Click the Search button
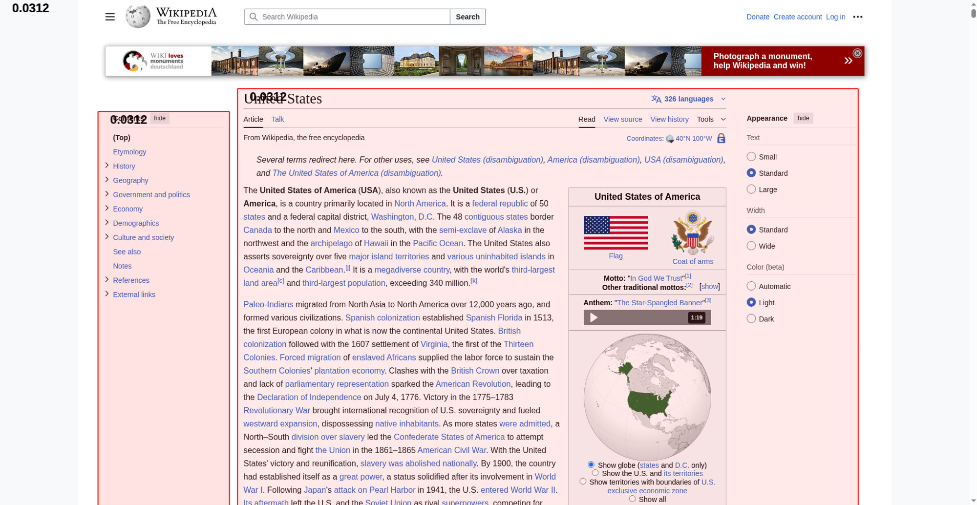Screen dimensions: 977x505 pyautogui.click(x=467, y=17)
